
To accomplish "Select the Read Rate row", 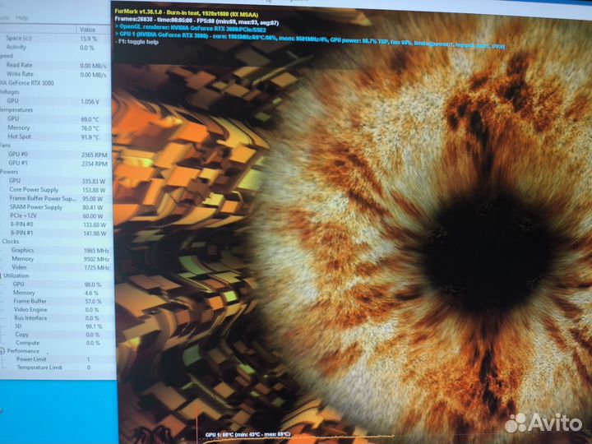I will coord(56,65).
